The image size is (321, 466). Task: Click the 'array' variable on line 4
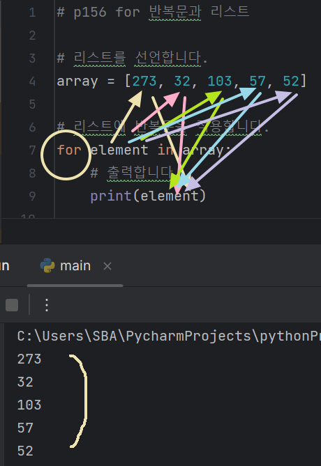tap(77, 81)
